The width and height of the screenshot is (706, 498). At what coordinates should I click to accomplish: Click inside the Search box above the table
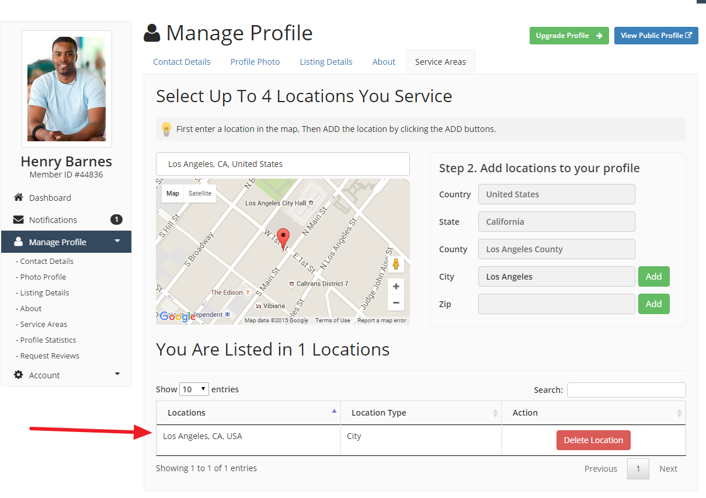tap(626, 389)
